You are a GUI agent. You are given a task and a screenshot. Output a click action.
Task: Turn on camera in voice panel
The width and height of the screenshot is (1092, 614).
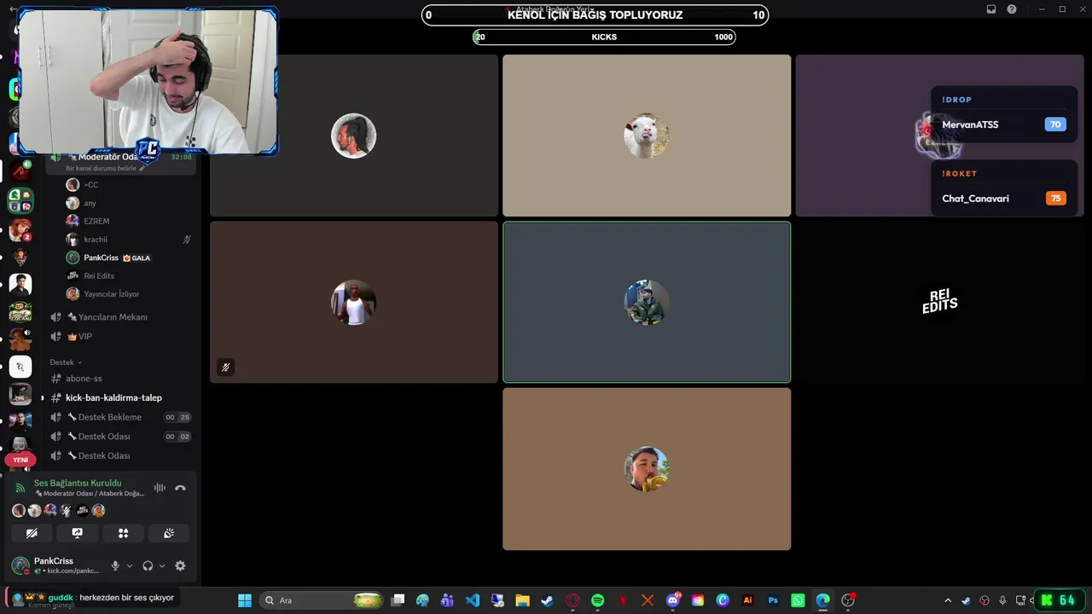tap(32, 533)
